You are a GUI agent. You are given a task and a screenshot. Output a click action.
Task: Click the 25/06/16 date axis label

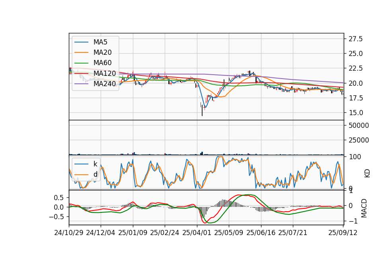pyautogui.click(x=261, y=233)
